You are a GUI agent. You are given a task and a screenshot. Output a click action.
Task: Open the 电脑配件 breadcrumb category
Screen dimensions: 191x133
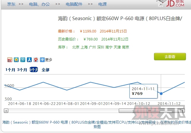[x=74, y=4]
